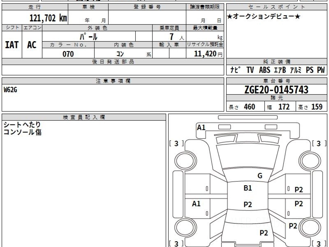
Task: Click the エアコン header cell
Action: (32, 28)
